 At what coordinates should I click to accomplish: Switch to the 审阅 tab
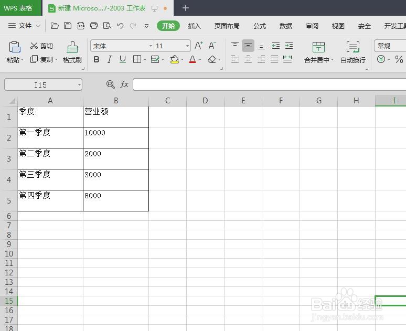point(312,26)
